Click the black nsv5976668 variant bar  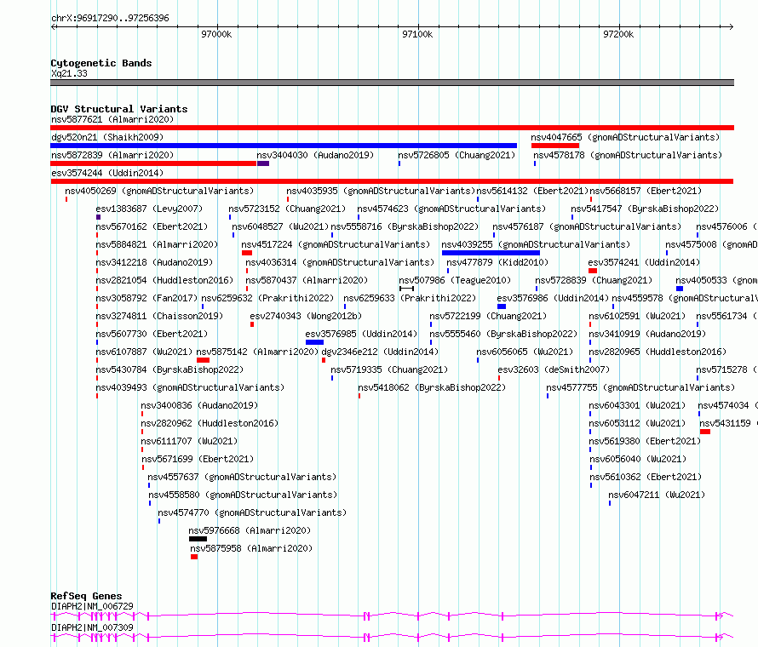[x=198, y=539]
